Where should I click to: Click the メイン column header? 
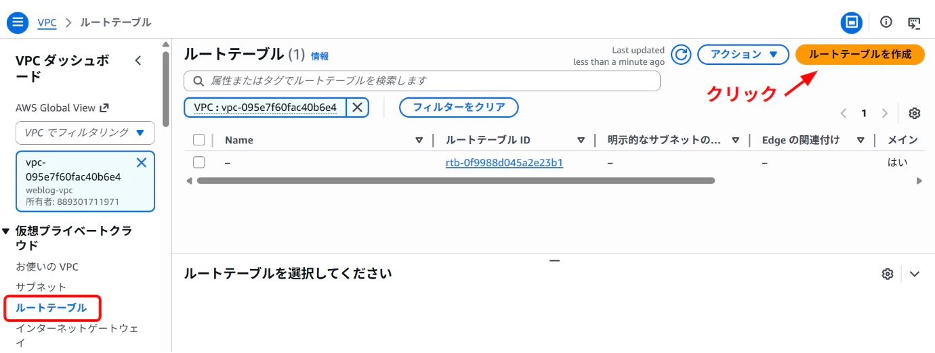[x=902, y=140]
